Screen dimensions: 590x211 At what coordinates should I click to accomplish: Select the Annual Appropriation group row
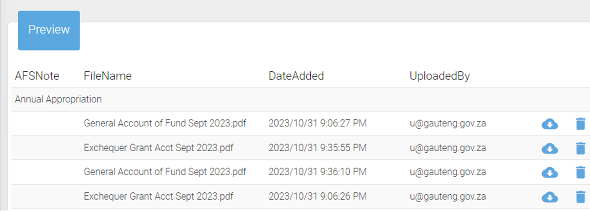[300, 99]
